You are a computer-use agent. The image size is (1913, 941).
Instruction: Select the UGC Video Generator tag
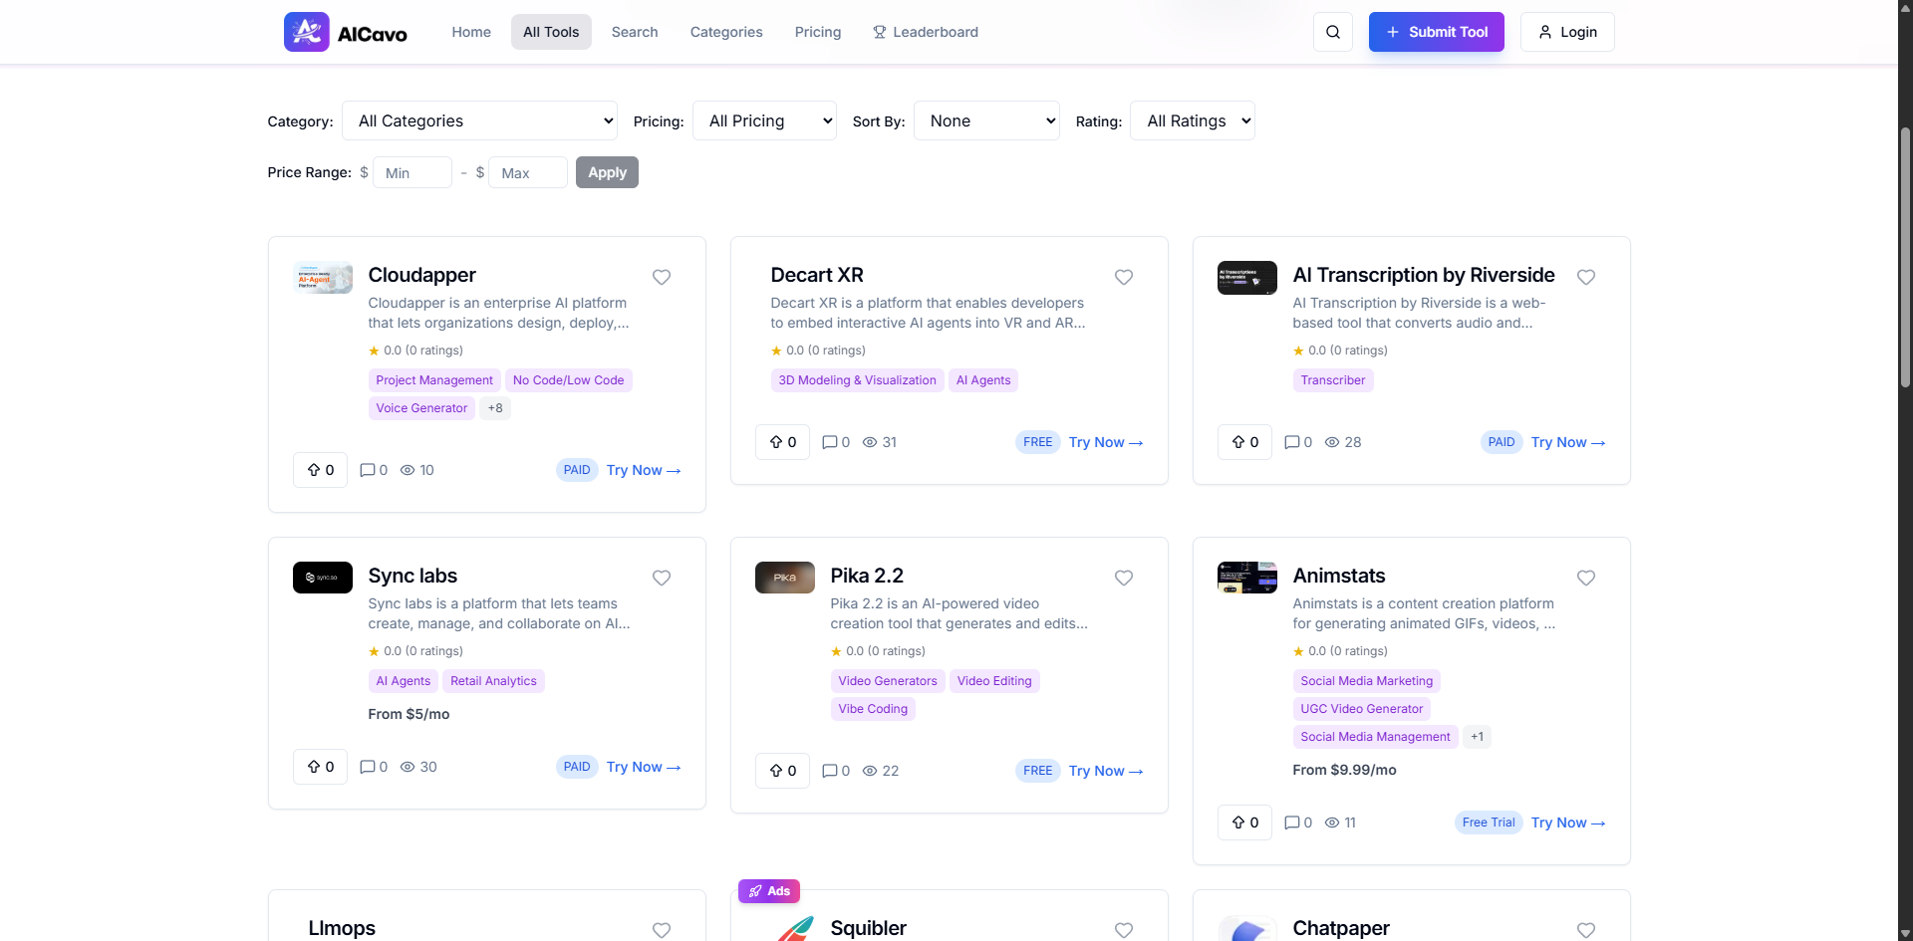pyautogui.click(x=1361, y=709)
